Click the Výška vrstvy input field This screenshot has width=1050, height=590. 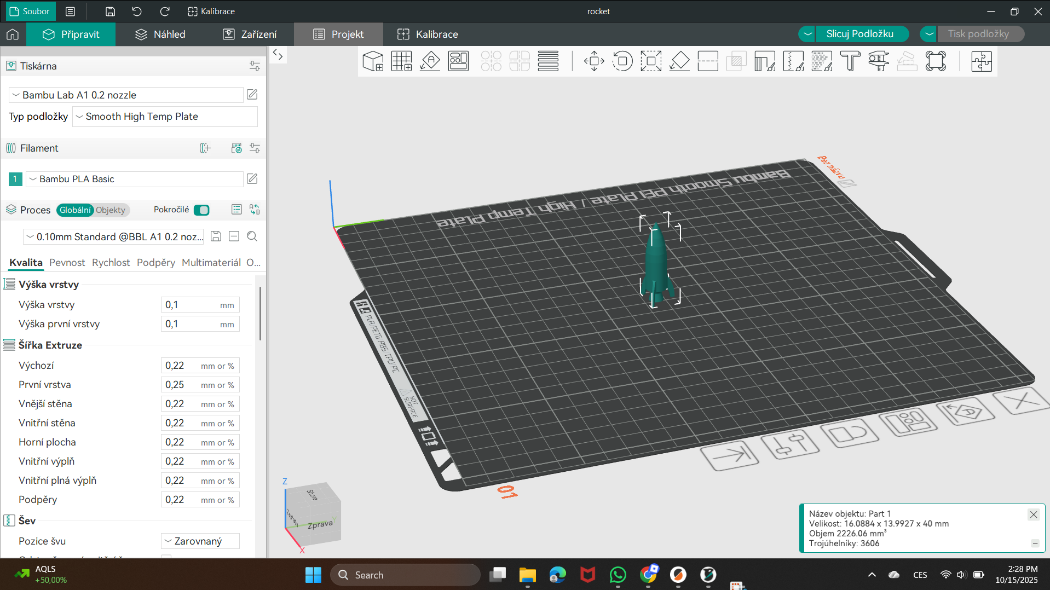pyautogui.click(x=200, y=305)
